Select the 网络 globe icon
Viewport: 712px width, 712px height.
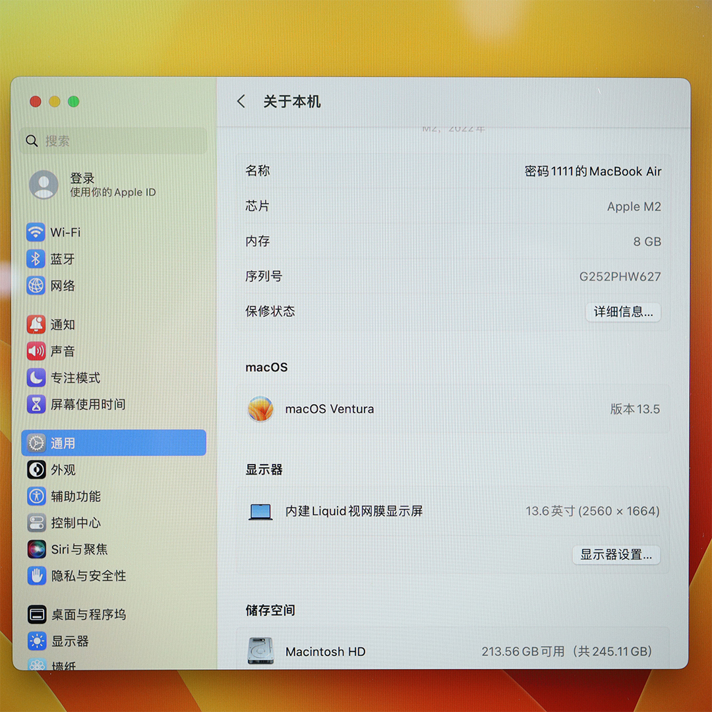36,285
